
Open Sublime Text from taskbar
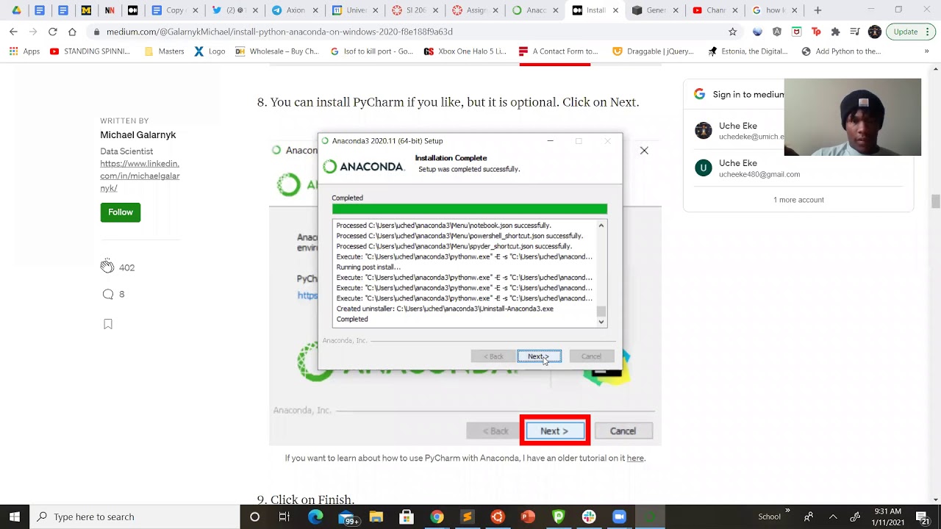point(467,517)
